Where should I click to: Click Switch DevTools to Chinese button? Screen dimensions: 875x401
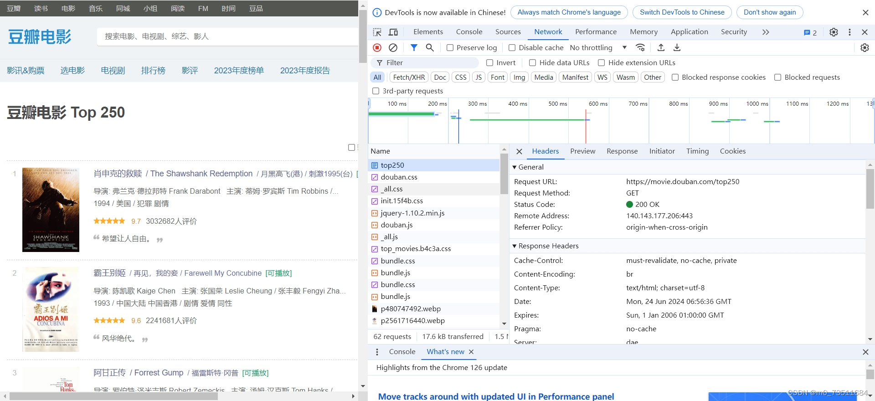pyautogui.click(x=682, y=12)
